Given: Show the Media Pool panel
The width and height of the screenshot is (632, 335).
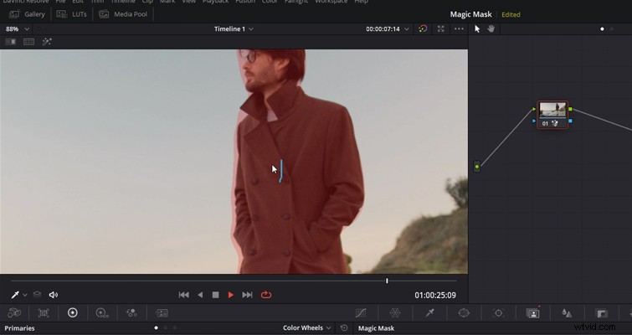Looking at the screenshot, I should (123, 14).
